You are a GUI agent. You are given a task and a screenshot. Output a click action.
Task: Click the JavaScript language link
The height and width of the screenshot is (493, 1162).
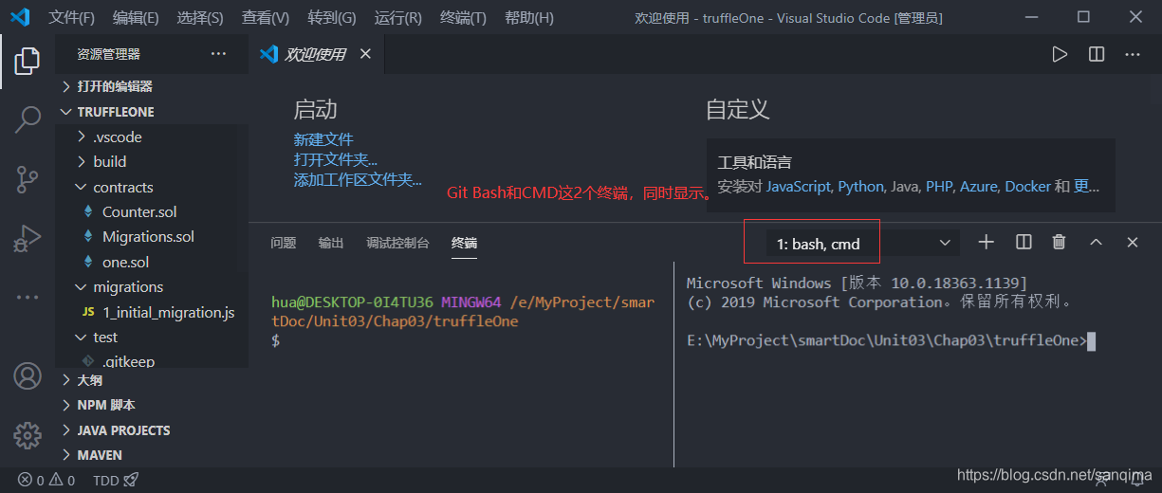[x=800, y=187]
